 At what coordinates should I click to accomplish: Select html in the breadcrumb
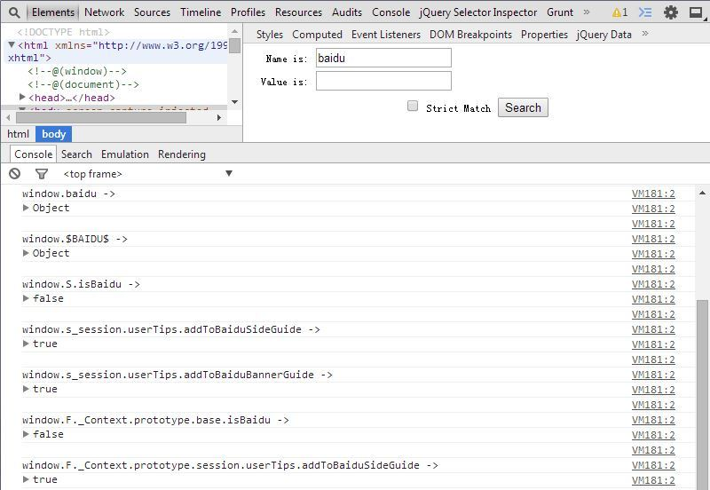click(x=18, y=134)
